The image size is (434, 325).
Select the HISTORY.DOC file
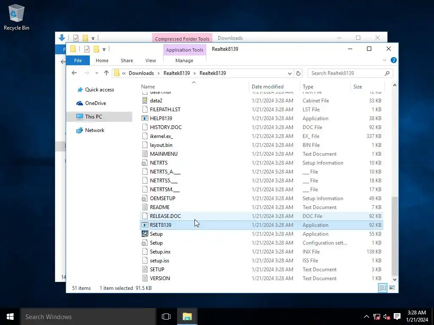(x=262, y=127)
